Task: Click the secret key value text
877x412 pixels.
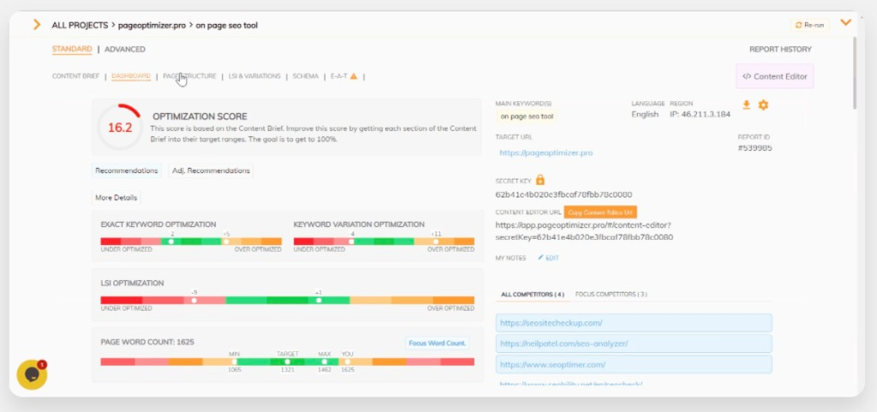Action: coord(564,194)
